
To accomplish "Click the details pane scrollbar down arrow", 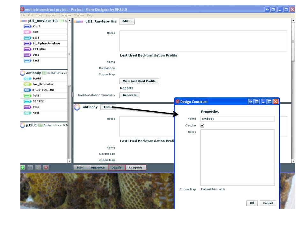I will coord(293,161).
